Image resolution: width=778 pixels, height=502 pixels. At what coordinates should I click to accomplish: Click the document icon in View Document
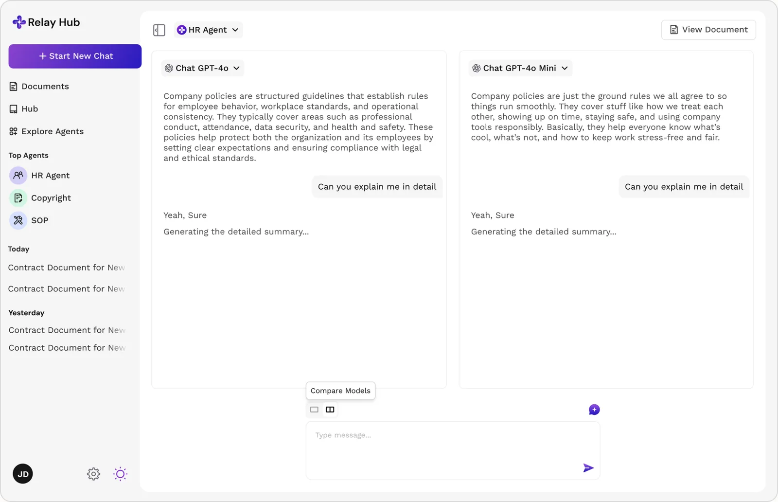pyautogui.click(x=674, y=30)
